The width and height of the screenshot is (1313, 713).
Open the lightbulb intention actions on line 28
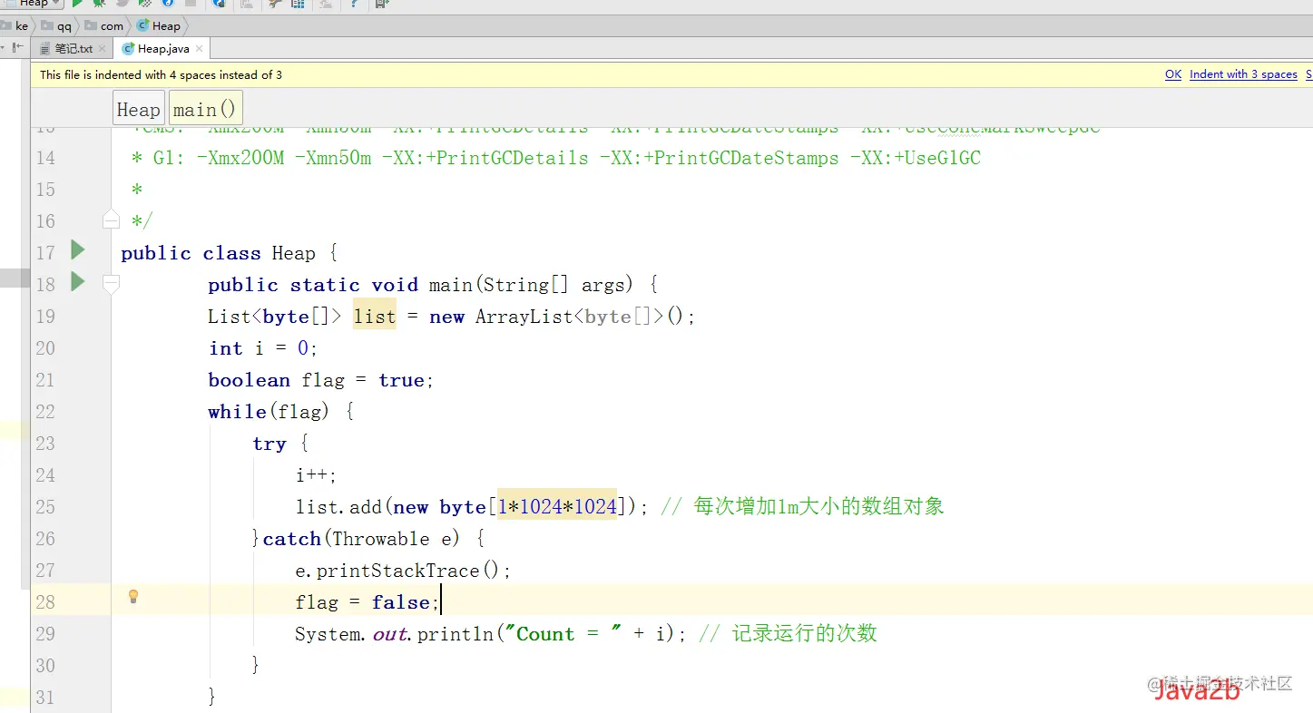tap(133, 597)
